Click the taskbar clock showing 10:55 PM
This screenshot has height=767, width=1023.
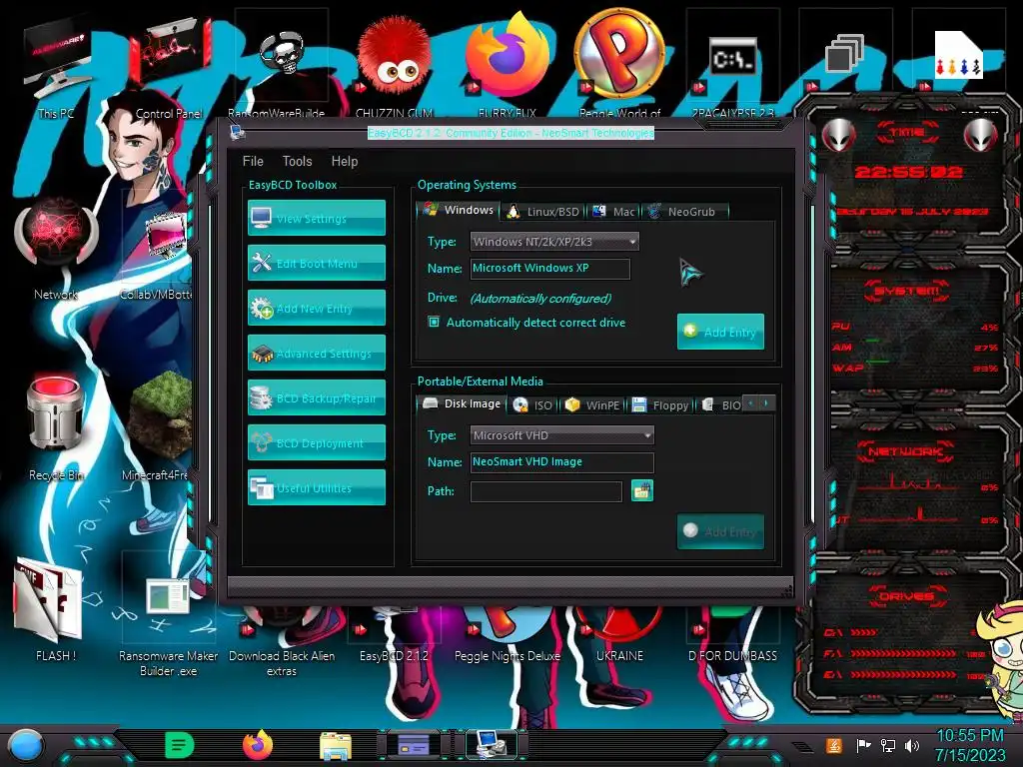[x=970, y=745]
